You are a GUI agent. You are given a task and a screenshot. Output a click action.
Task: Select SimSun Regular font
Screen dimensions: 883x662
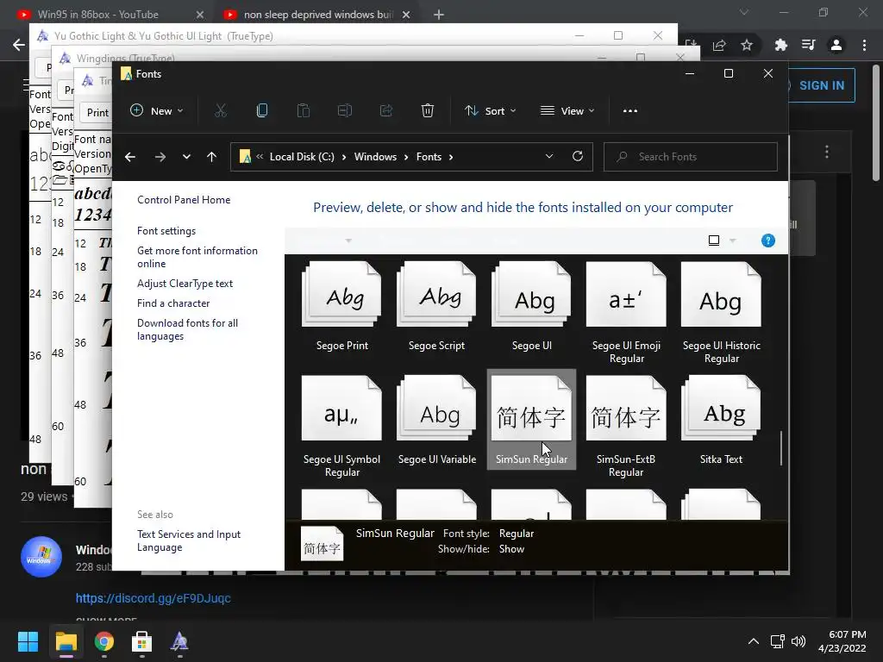point(531,420)
